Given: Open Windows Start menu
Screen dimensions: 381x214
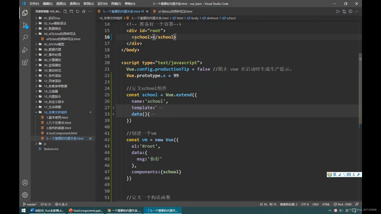Looking at the screenshot, I should tap(24, 210).
